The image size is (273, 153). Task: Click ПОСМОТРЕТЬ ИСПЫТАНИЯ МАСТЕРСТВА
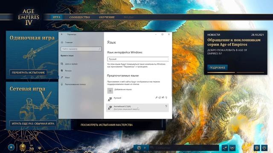tap(107, 125)
